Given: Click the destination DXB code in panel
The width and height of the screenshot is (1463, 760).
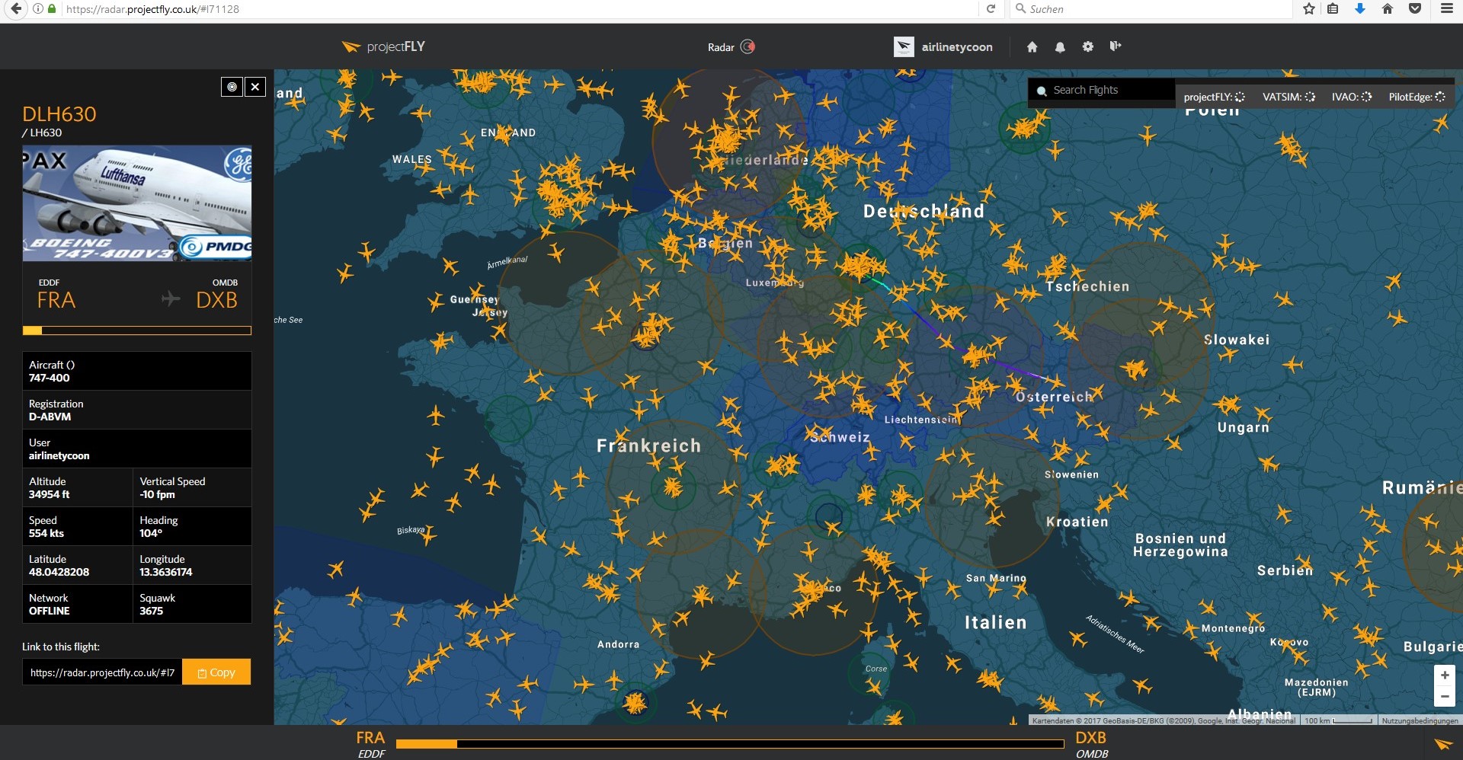Looking at the screenshot, I should coord(216,300).
